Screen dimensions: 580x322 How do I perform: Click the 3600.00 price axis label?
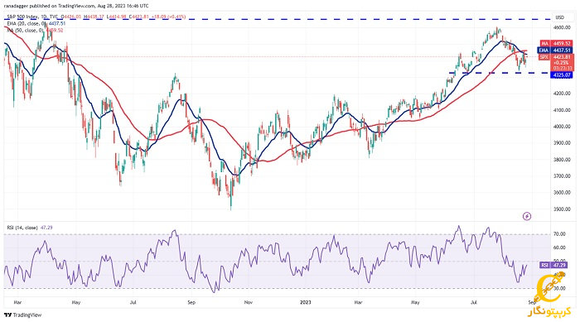[561, 193]
